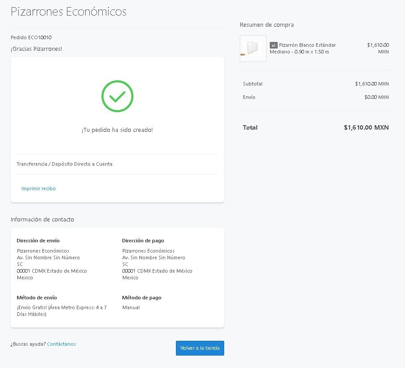Click the Manual payment method text
405x368 pixels.
[131, 307]
